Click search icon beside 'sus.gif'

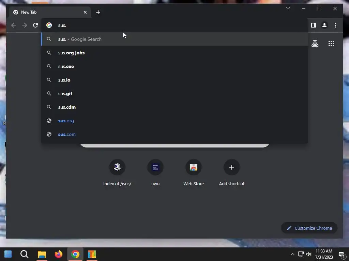[49, 94]
